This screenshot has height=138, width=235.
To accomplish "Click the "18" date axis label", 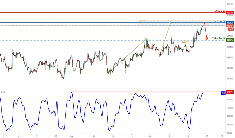I will point(113,136).
